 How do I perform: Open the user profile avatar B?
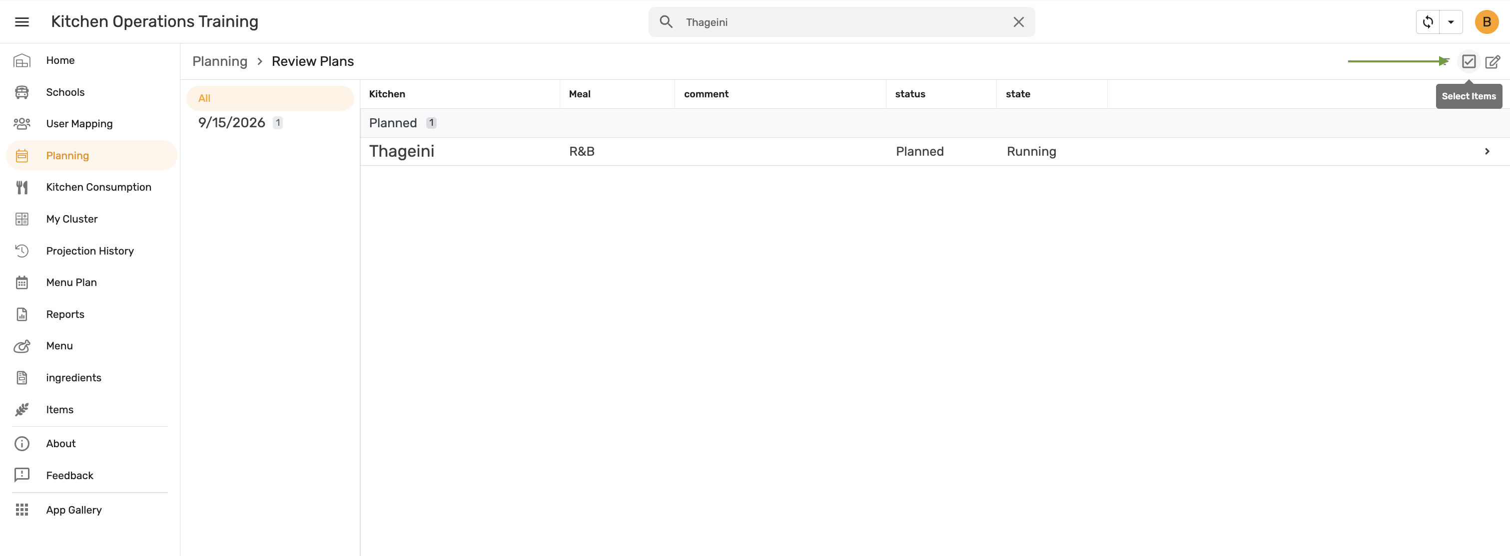click(1486, 21)
